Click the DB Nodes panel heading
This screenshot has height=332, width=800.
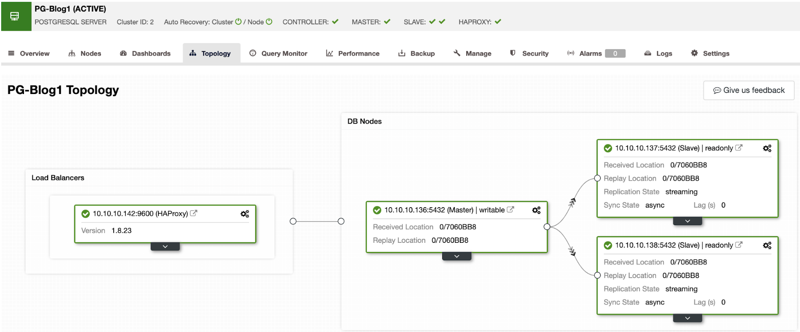(x=365, y=122)
